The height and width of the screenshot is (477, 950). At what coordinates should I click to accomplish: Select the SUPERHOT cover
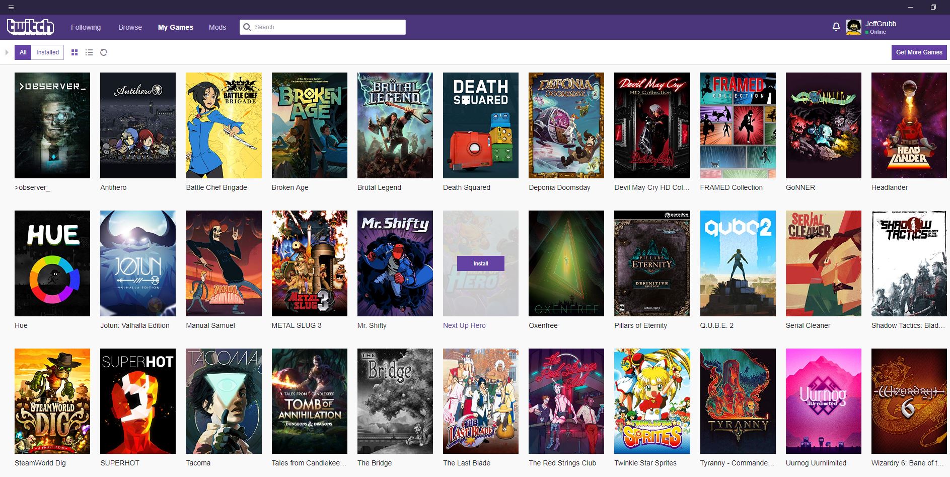tap(138, 401)
